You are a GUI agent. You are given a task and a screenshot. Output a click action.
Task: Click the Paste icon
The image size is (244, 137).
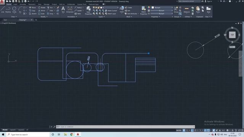click(x=198, y=10)
